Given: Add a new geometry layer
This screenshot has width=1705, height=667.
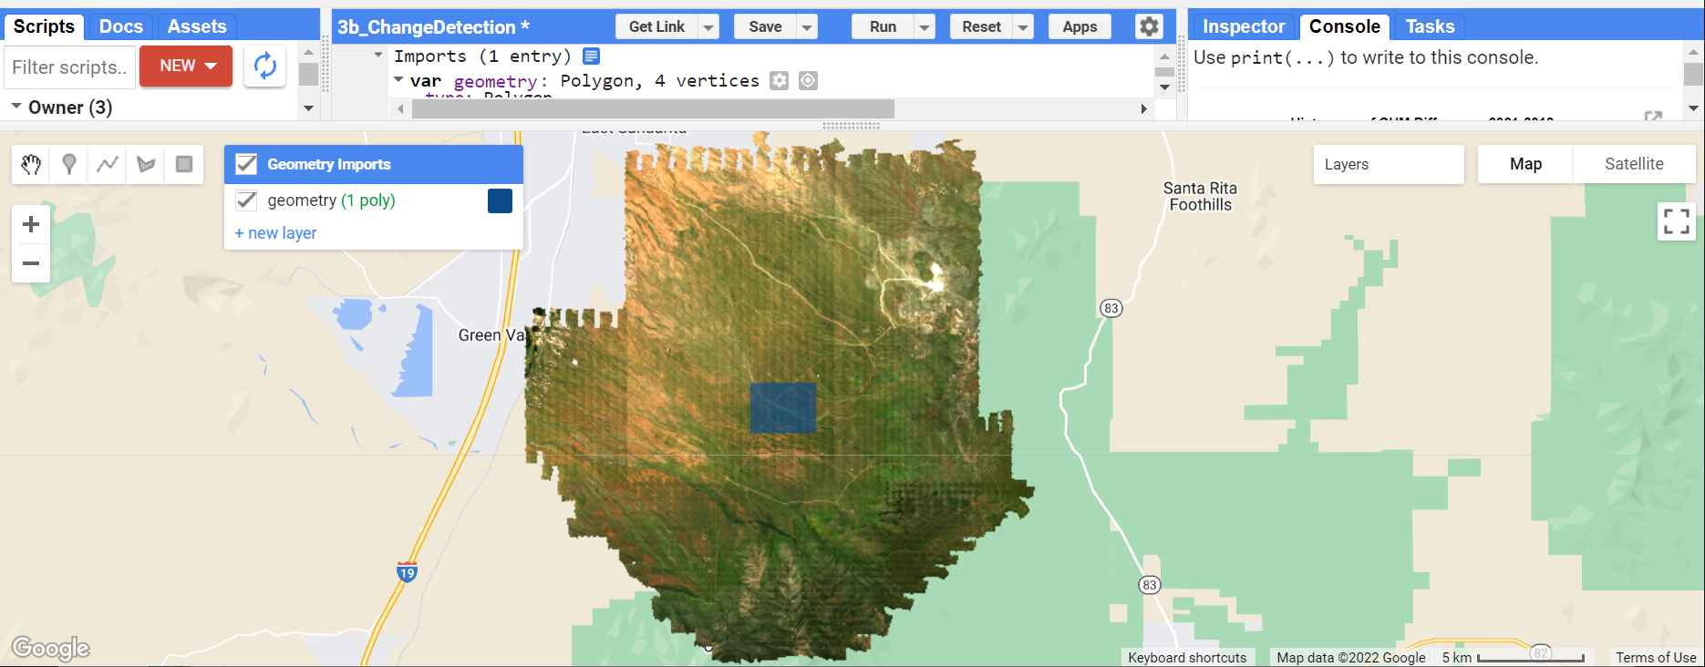Looking at the screenshot, I should (x=275, y=233).
